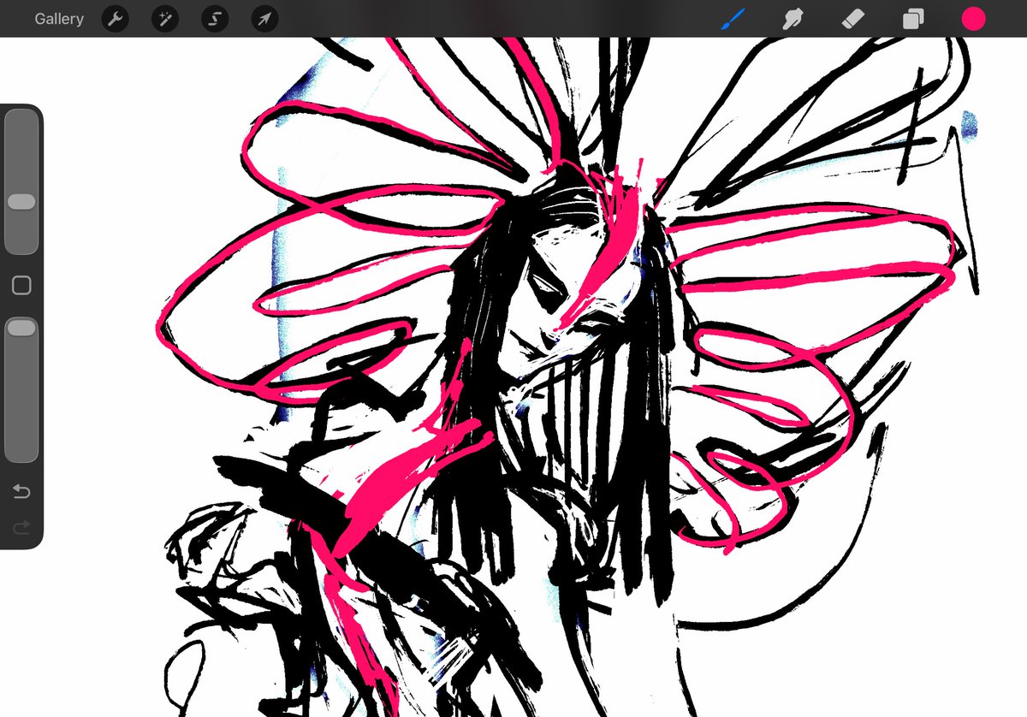This screenshot has height=717, width=1027.
Task: Select the Smudge tool
Action: pos(793,19)
